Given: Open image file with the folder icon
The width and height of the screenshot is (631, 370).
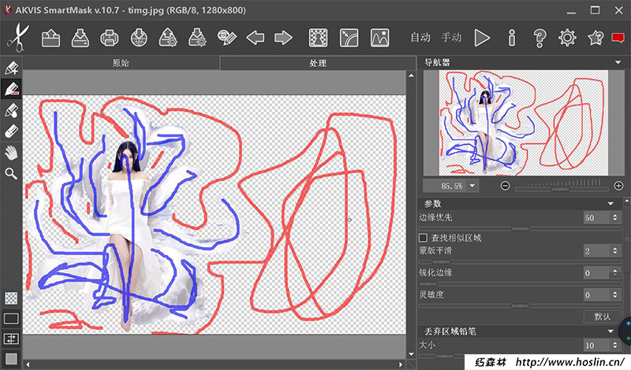Looking at the screenshot, I should pyautogui.click(x=50, y=38).
